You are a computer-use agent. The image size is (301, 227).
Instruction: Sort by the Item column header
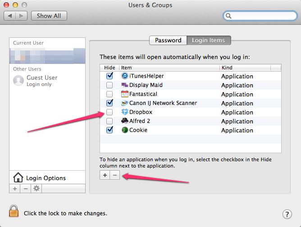coord(169,68)
